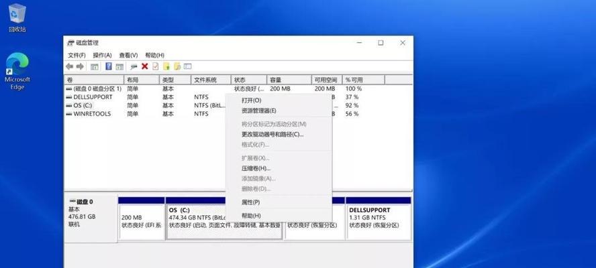Sort by the 文件系统 column header
This screenshot has height=268, width=596.
pos(211,80)
